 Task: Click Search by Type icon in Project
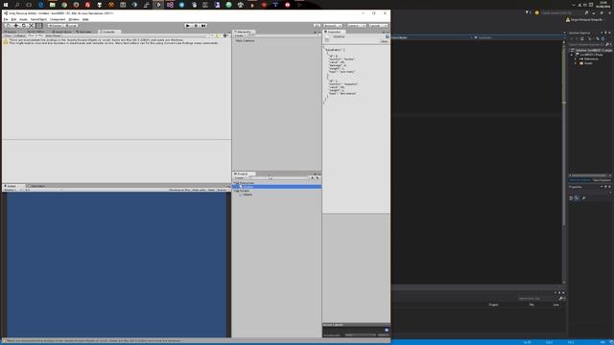[x=313, y=177]
